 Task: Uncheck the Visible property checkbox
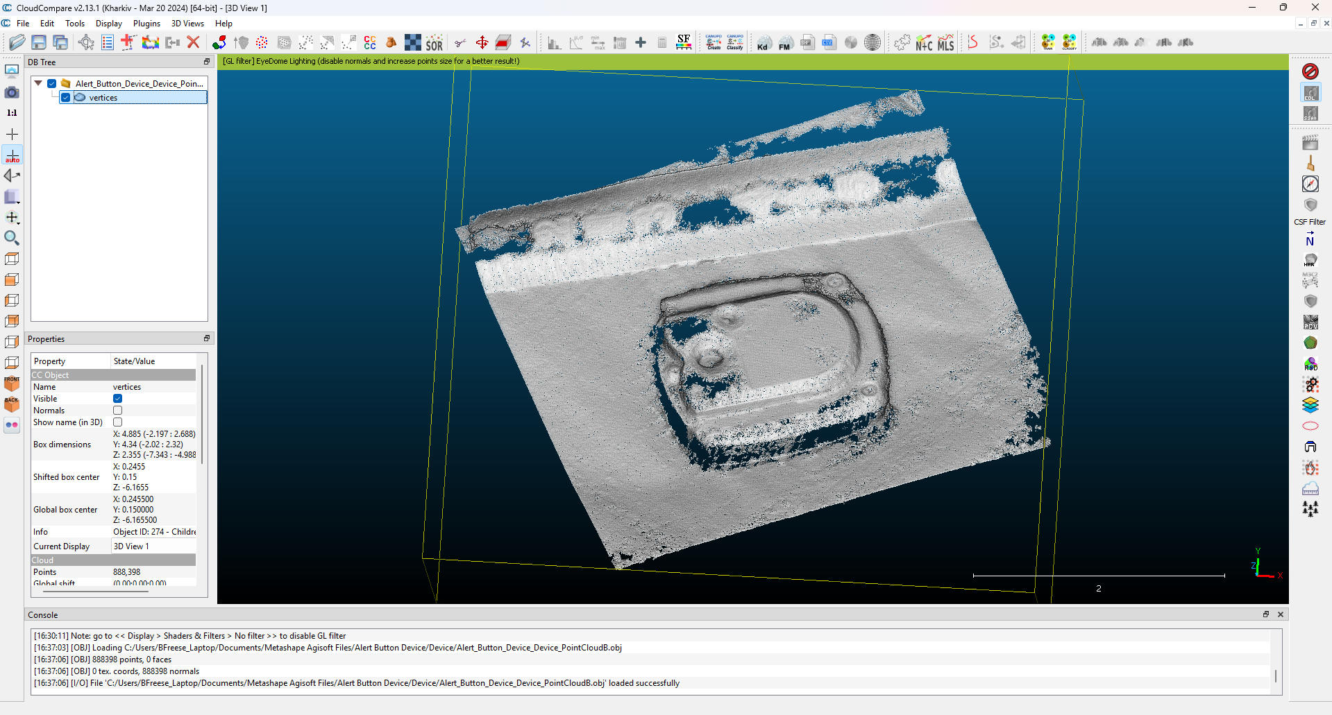pos(118,399)
